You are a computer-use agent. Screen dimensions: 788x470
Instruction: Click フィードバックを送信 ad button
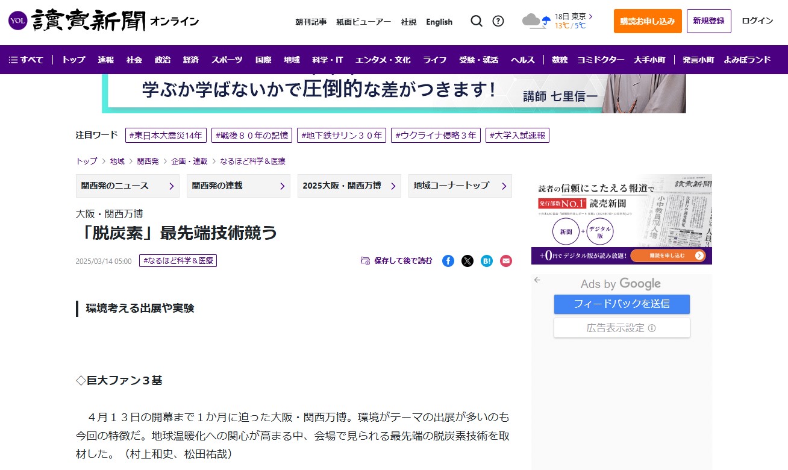tap(622, 304)
